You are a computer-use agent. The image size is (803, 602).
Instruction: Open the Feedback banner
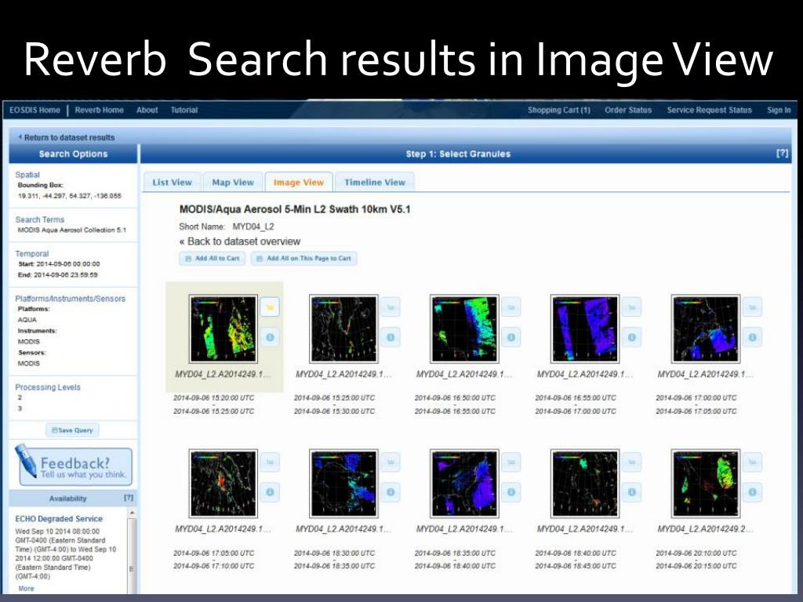tap(75, 466)
